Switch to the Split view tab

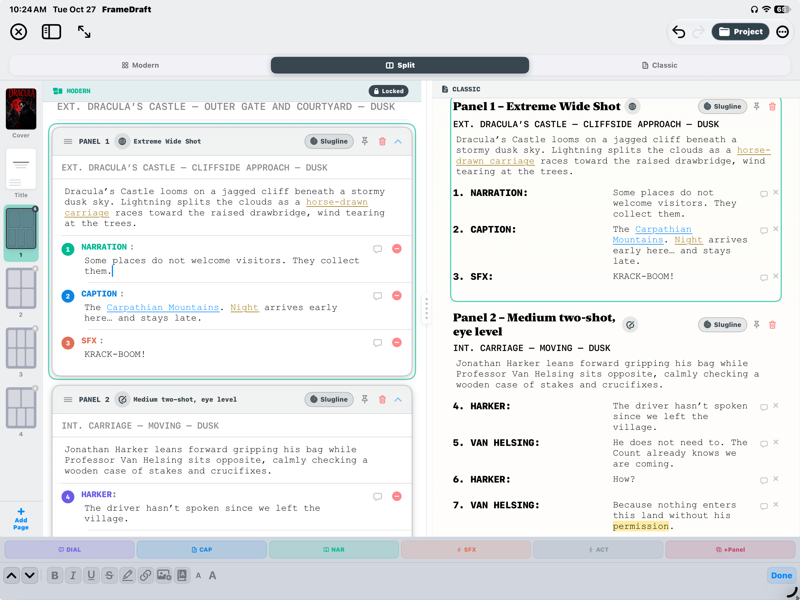pos(400,65)
